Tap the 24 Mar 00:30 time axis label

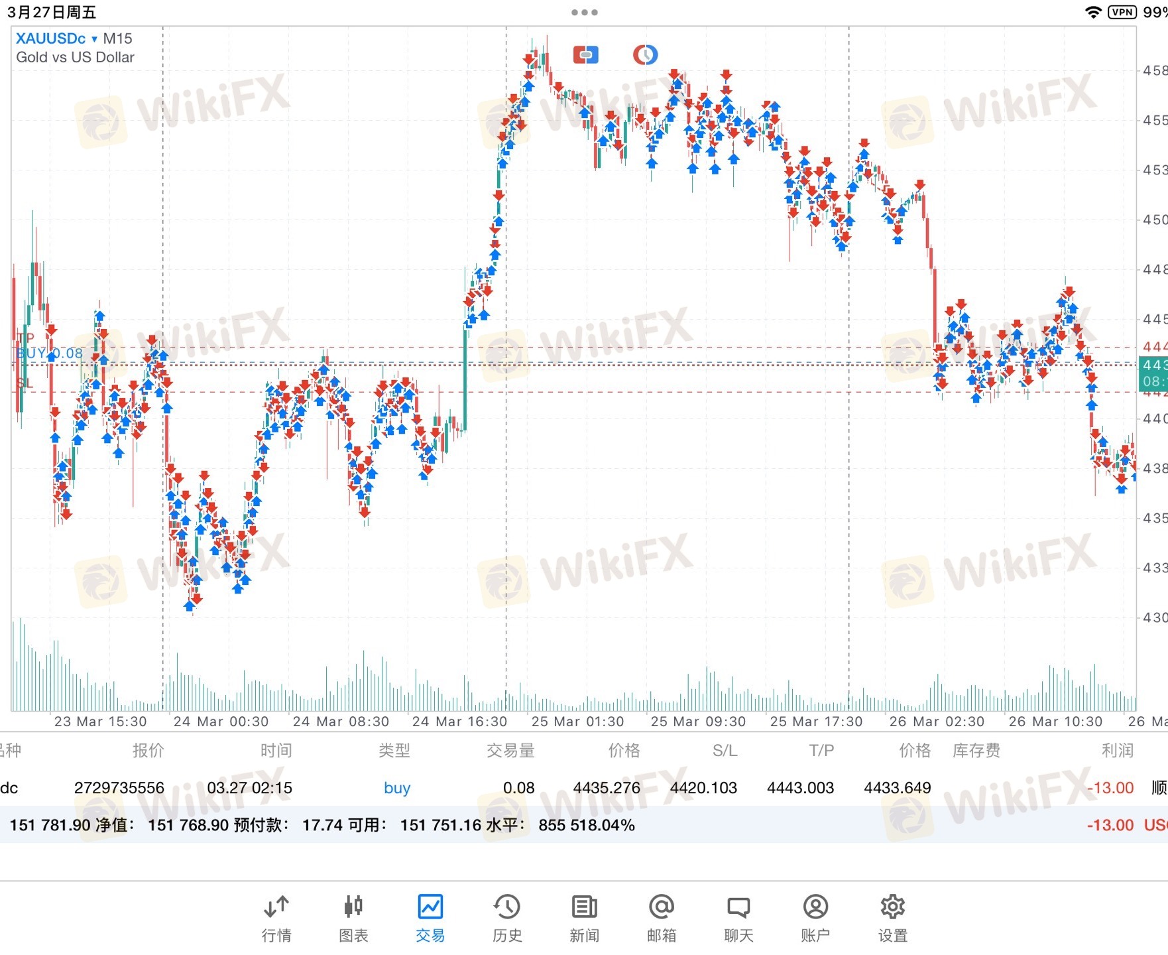221,722
